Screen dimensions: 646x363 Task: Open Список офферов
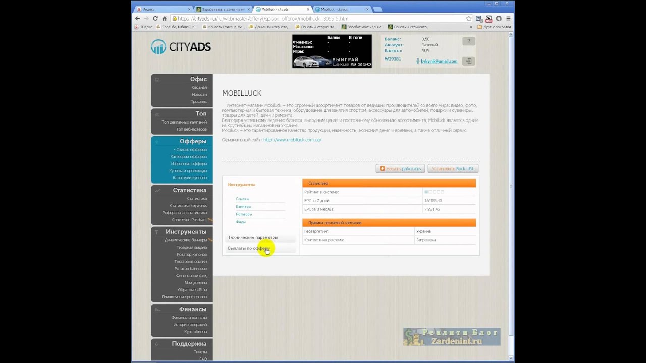[x=191, y=150]
